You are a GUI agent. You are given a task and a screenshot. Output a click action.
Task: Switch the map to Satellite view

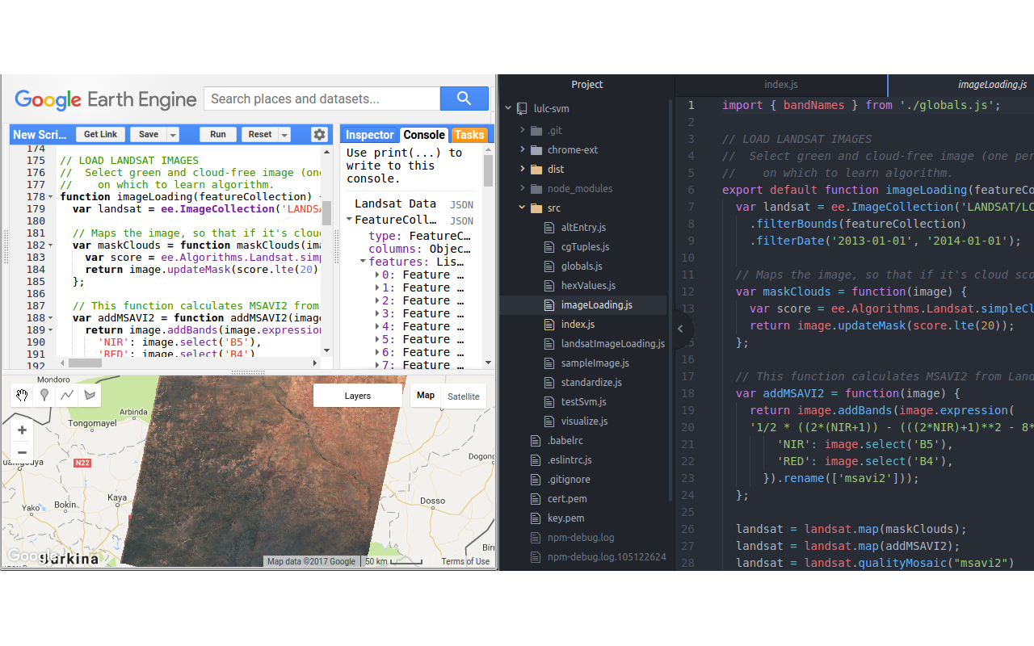(464, 396)
